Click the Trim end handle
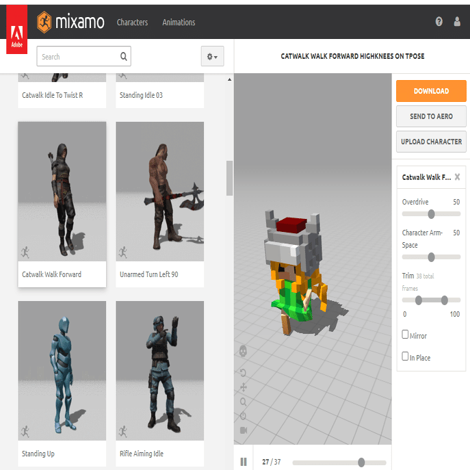The image size is (470, 470). 445,300
